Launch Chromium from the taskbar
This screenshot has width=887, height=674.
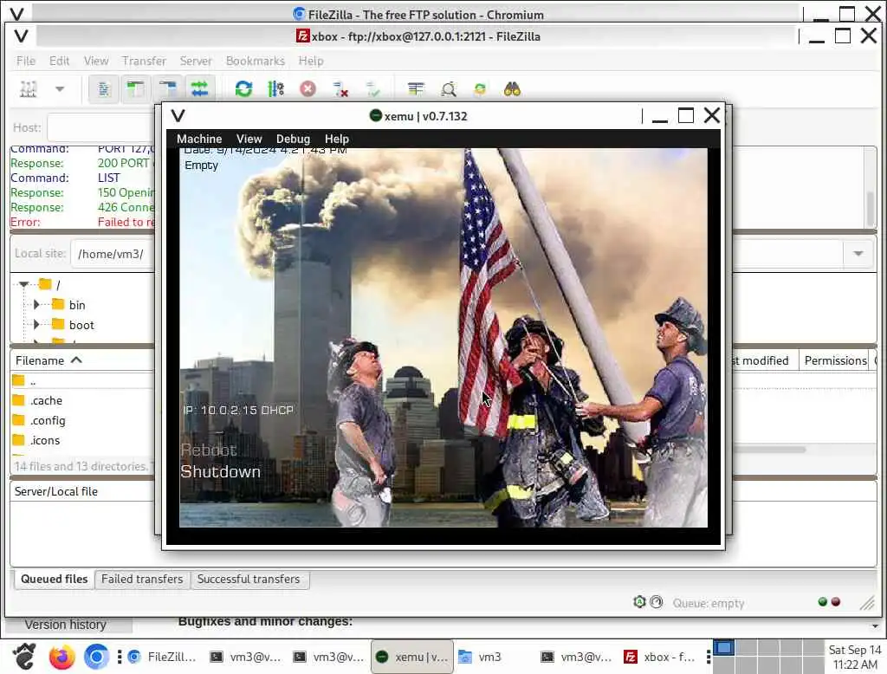coord(96,657)
